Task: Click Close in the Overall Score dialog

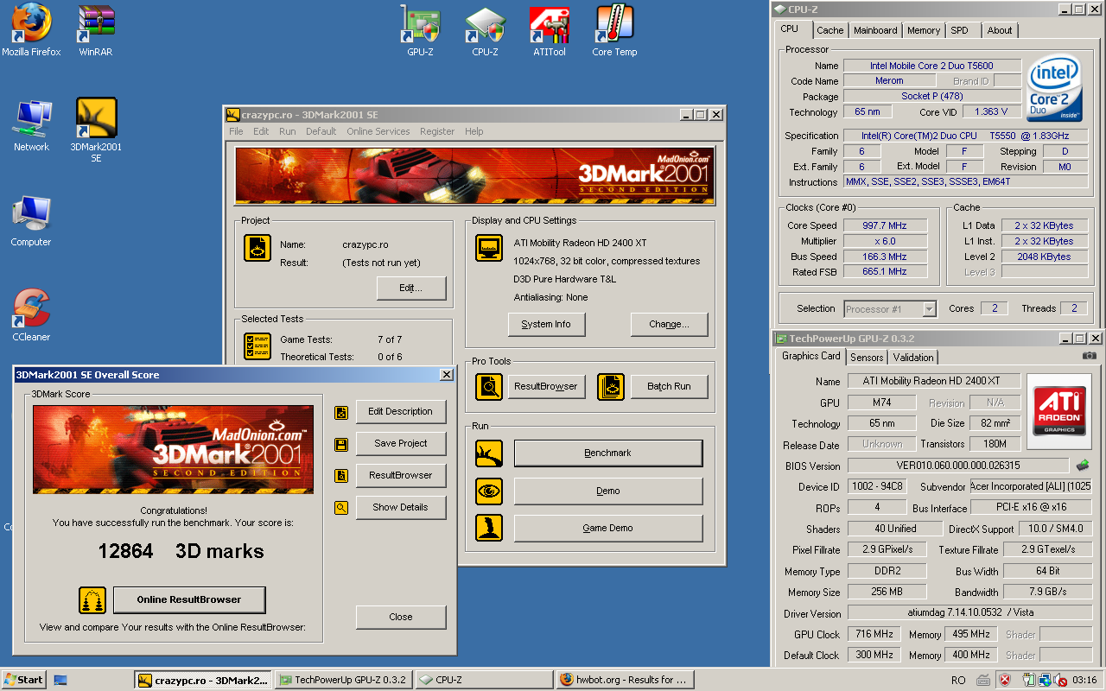Action: click(401, 617)
